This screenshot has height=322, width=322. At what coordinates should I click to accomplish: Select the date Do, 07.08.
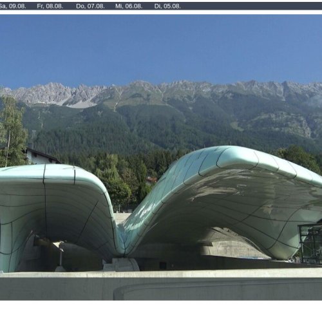pos(90,6)
